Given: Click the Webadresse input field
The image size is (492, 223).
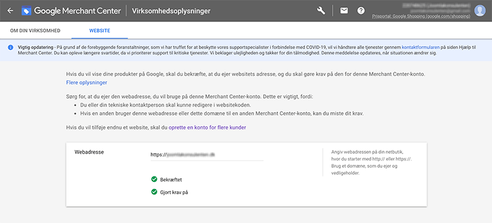Looking at the screenshot, I should (x=207, y=154).
